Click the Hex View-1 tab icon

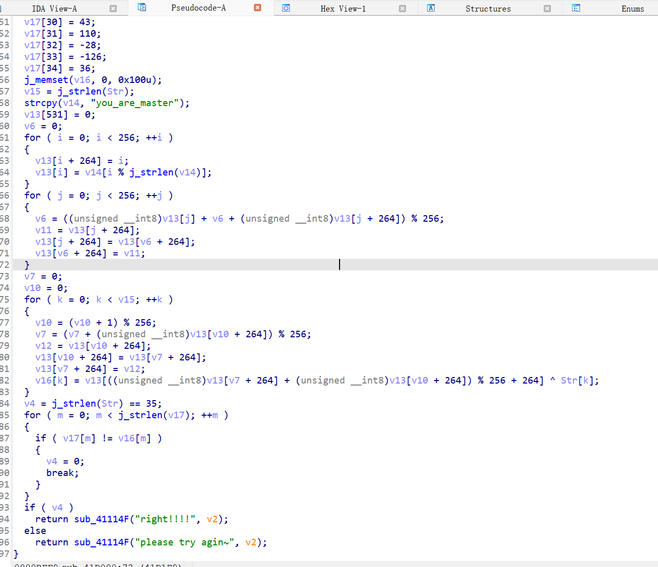point(286,8)
